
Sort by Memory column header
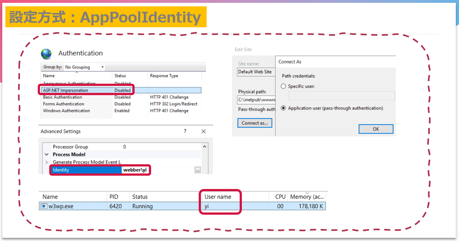[307, 197]
